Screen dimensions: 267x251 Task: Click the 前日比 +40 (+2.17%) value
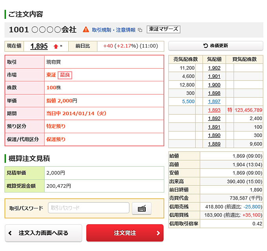(x=131, y=46)
